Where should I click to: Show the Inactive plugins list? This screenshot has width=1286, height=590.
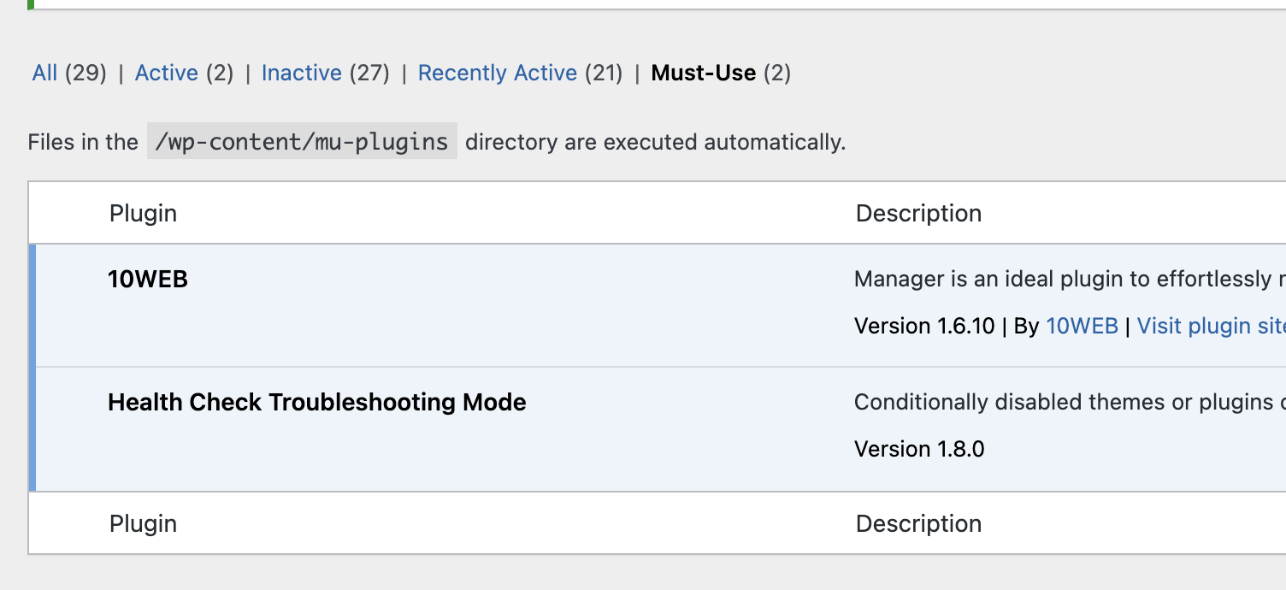tap(301, 74)
